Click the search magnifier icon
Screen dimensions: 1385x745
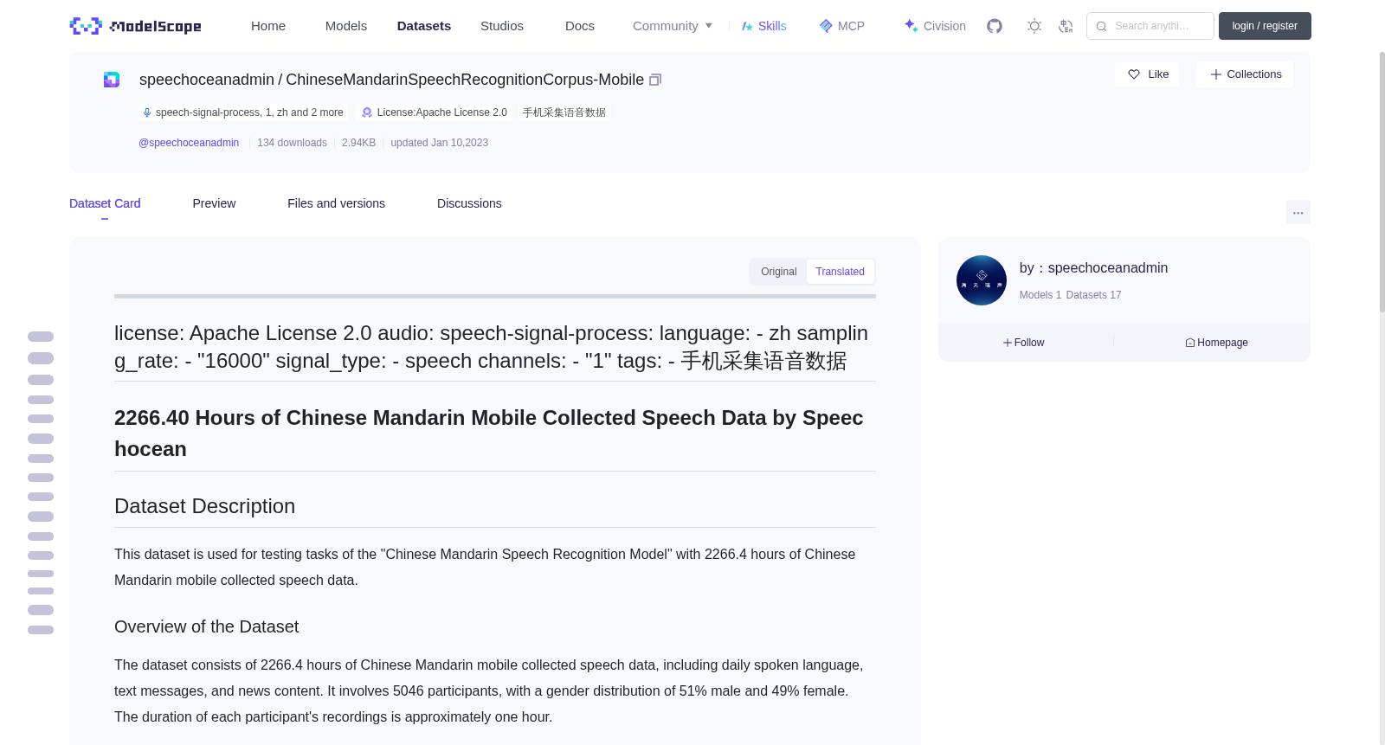coord(1101,26)
